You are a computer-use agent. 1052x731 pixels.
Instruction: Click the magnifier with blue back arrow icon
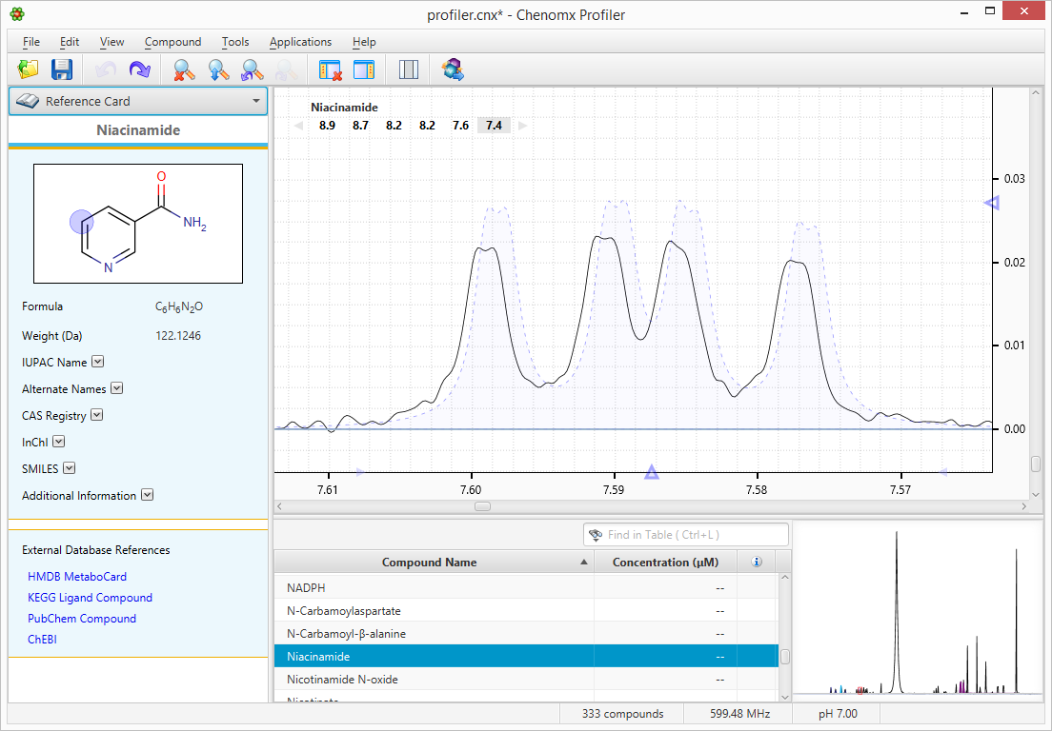point(253,69)
